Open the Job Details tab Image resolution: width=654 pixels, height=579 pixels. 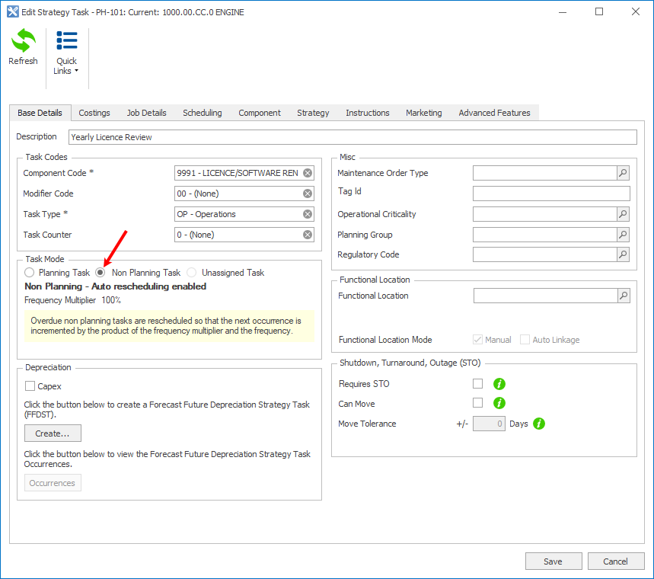146,113
